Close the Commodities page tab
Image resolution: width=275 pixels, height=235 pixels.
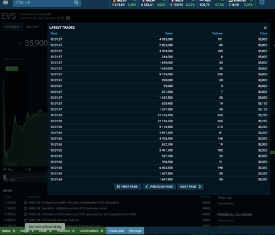click(x=102, y=231)
